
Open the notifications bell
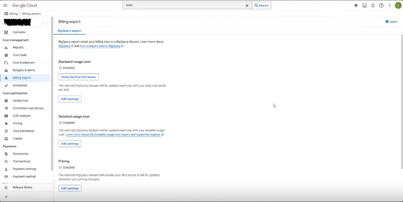[373, 5]
